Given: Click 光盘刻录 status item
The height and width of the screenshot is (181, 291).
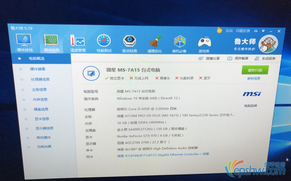Looking at the screenshot, I should click(x=184, y=78).
